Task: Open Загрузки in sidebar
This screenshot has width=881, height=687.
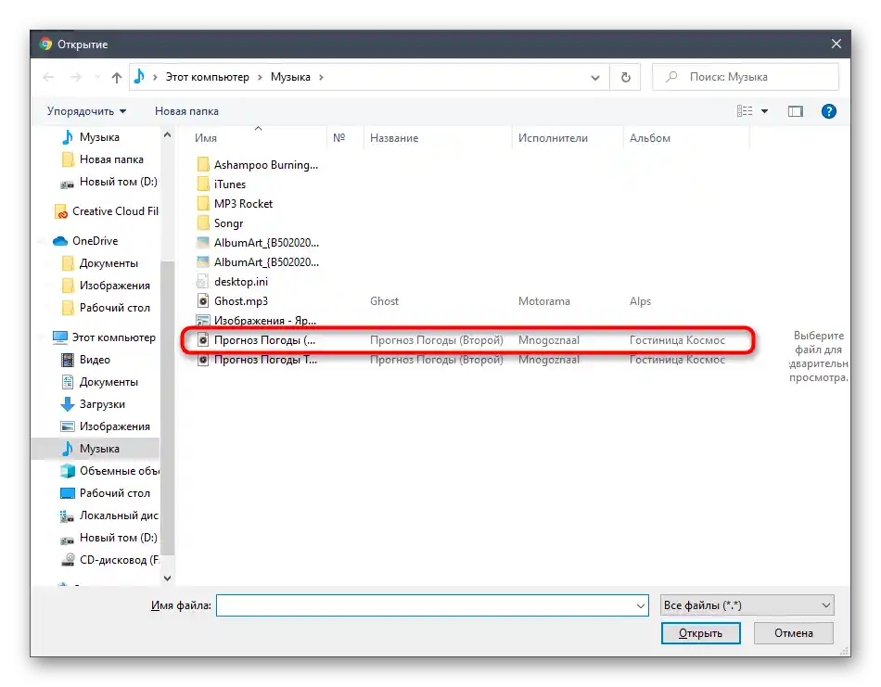Action: [x=93, y=404]
